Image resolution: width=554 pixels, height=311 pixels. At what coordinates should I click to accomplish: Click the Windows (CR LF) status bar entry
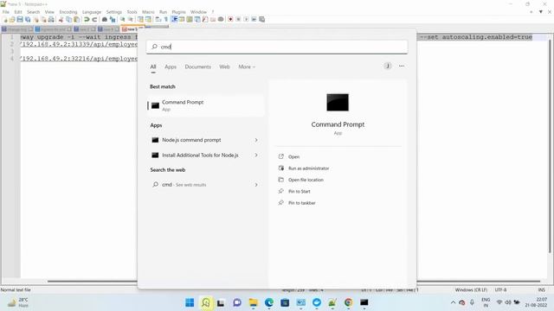click(471, 290)
